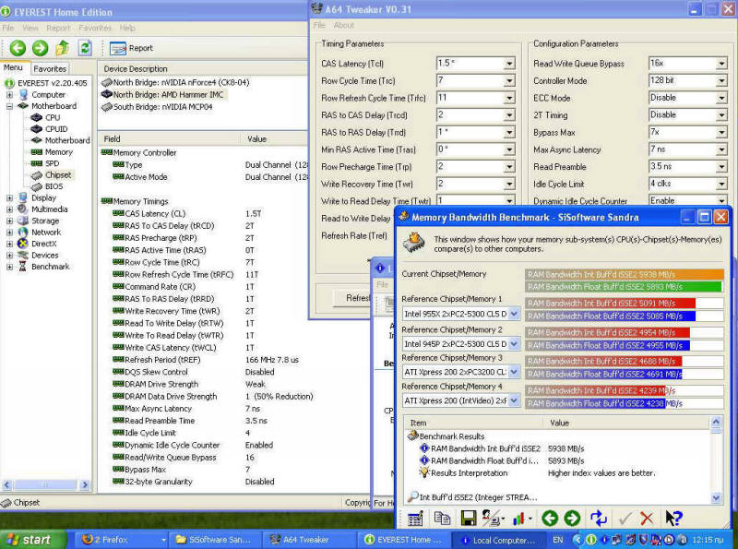Click the Sandra grey checkmark OK icon
The width and height of the screenshot is (738, 549).
pyautogui.click(x=625, y=519)
